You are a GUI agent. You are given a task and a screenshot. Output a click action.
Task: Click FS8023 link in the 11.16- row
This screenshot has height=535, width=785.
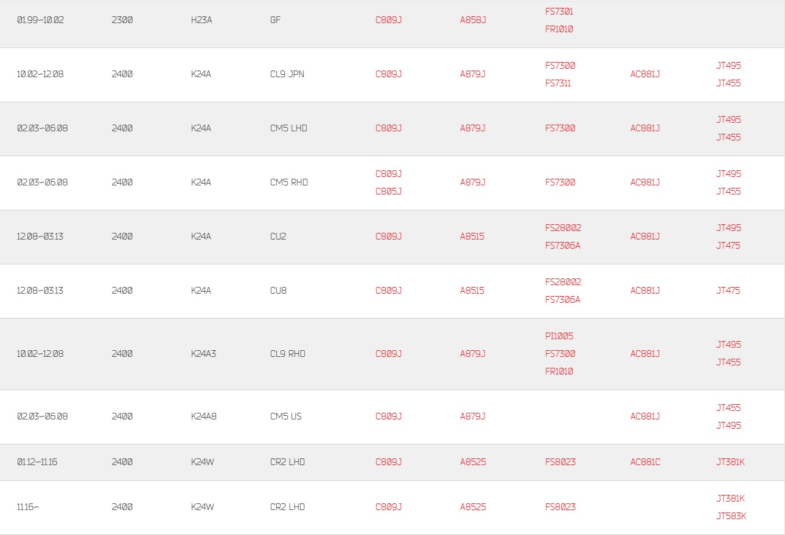(560, 507)
